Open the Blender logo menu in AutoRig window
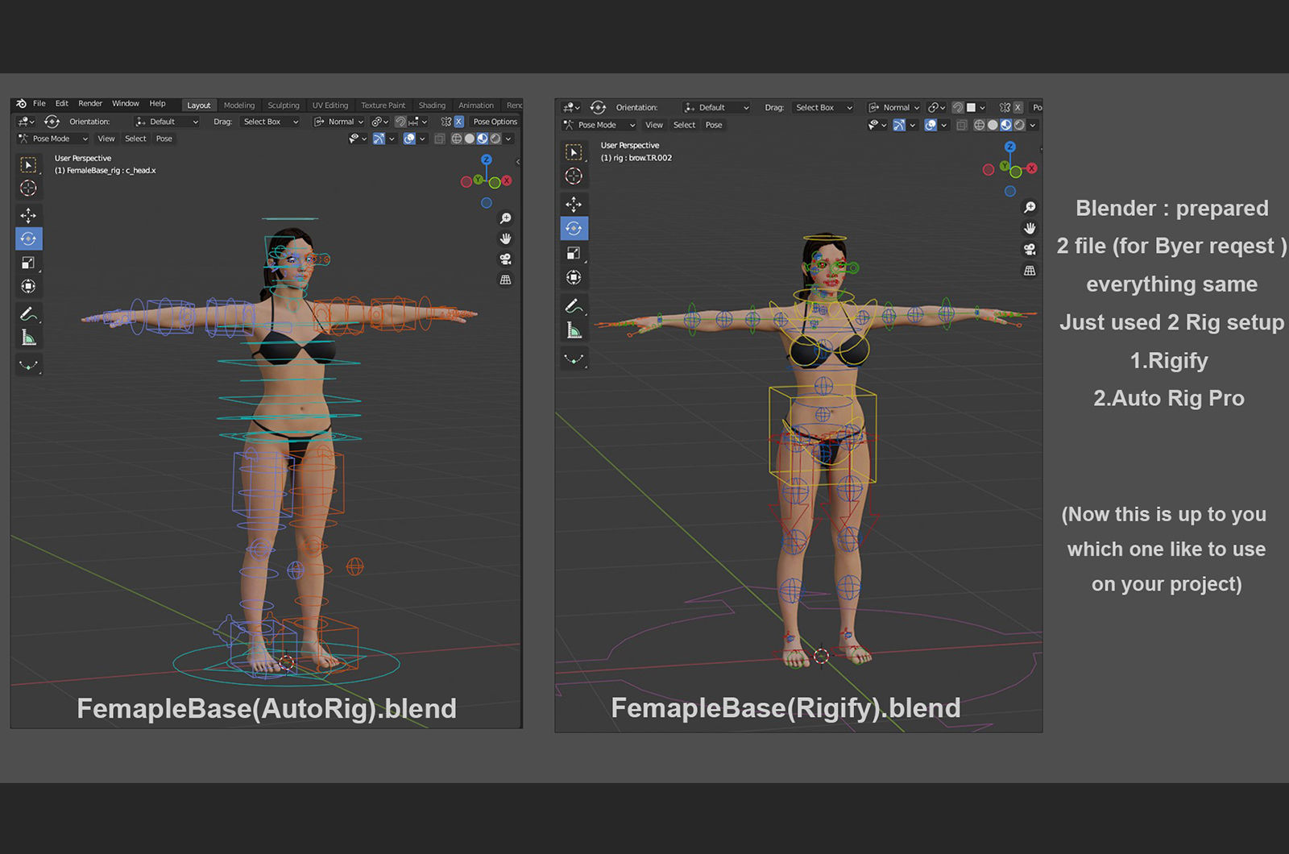 coord(21,104)
